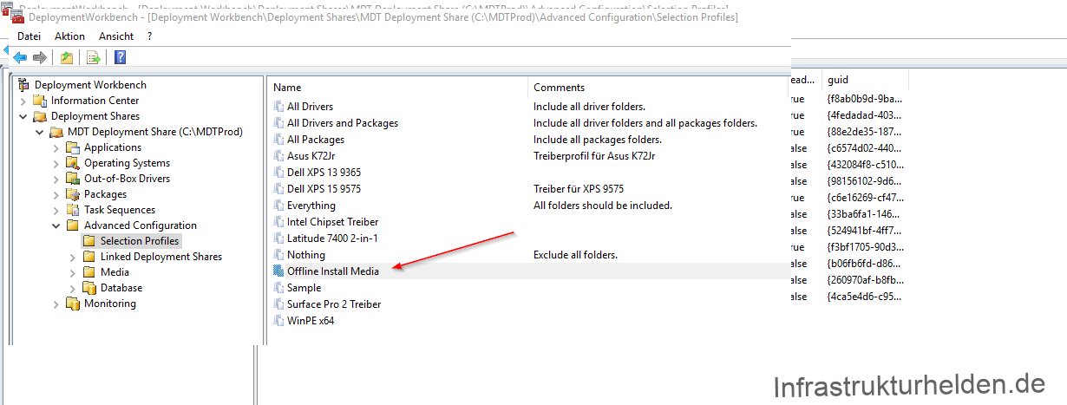
Task: Click the Sample profile icon
Action: point(278,288)
